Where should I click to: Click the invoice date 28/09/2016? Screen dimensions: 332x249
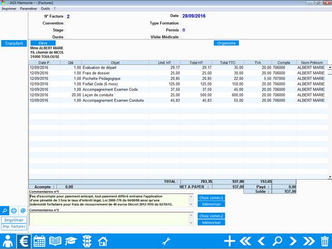tap(194, 16)
